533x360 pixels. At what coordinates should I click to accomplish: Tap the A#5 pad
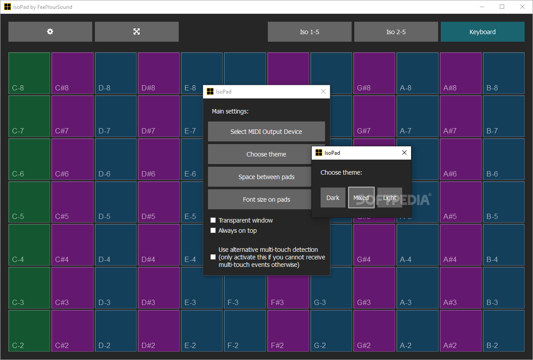(460, 202)
